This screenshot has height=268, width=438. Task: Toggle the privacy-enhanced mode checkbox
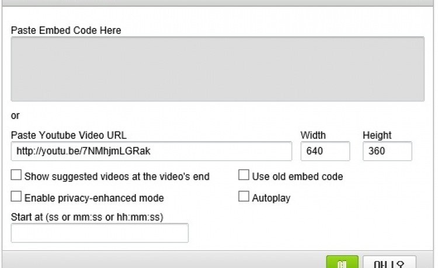point(16,197)
